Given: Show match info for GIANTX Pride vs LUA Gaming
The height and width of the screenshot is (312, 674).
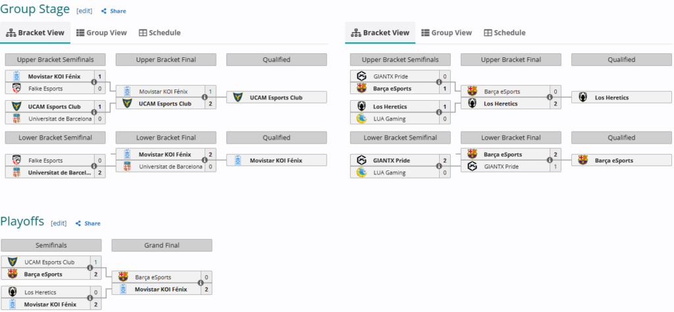Looking at the screenshot, I should pos(439,166).
